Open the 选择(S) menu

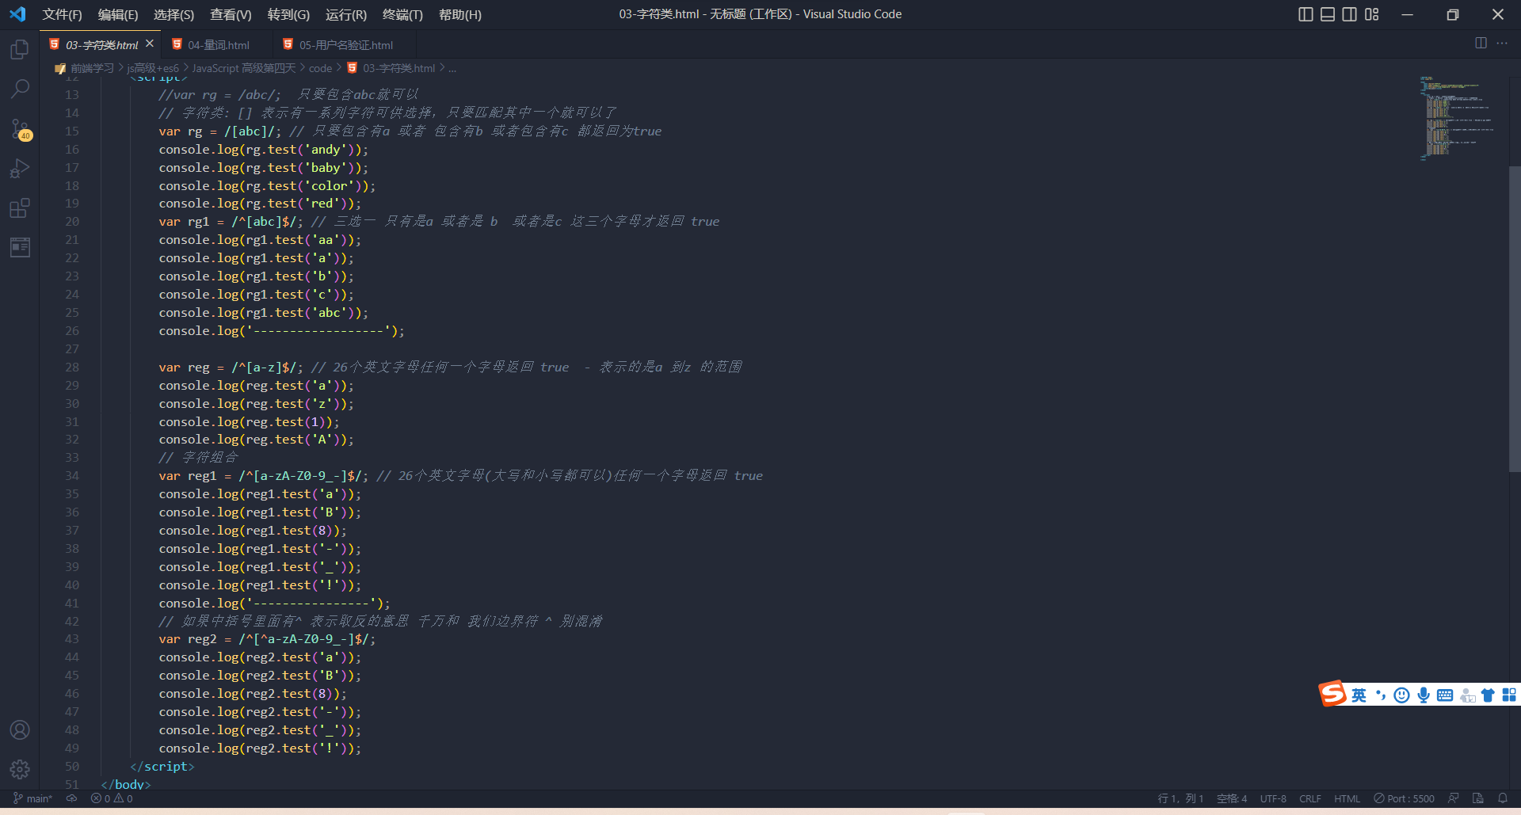[173, 14]
